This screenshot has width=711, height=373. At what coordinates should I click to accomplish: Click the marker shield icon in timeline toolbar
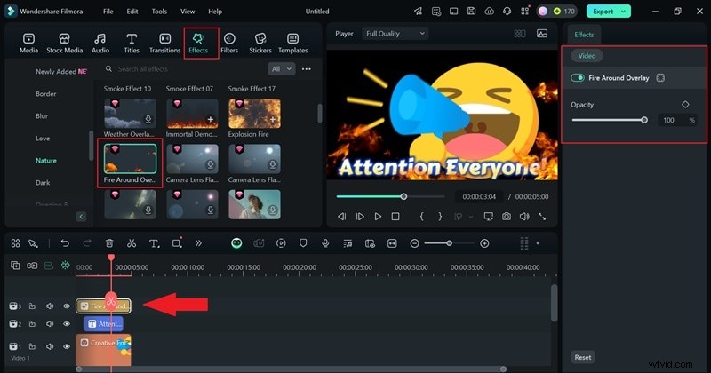[303, 243]
